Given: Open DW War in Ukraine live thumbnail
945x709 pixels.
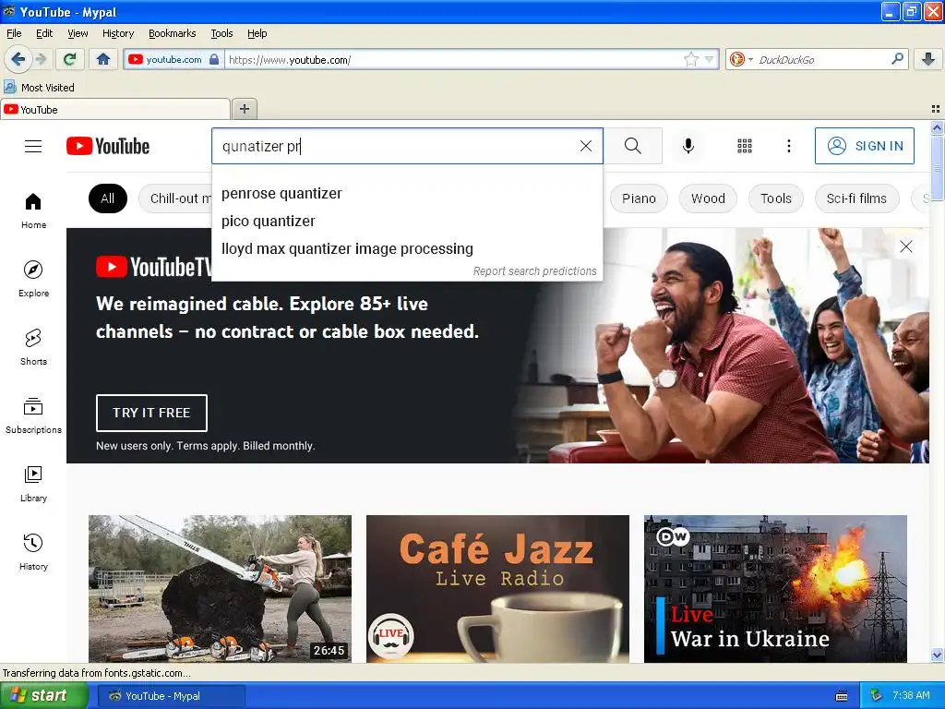Looking at the screenshot, I should pyautogui.click(x=775, y=588).
